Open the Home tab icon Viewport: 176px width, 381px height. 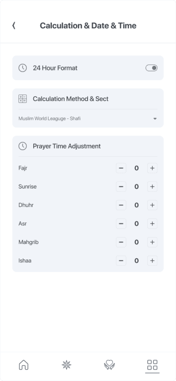click(24, 365)
